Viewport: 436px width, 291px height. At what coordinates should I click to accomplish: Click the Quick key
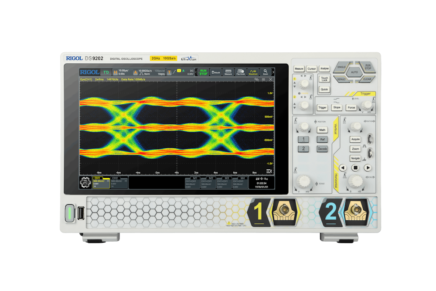[x=324, y=89]
